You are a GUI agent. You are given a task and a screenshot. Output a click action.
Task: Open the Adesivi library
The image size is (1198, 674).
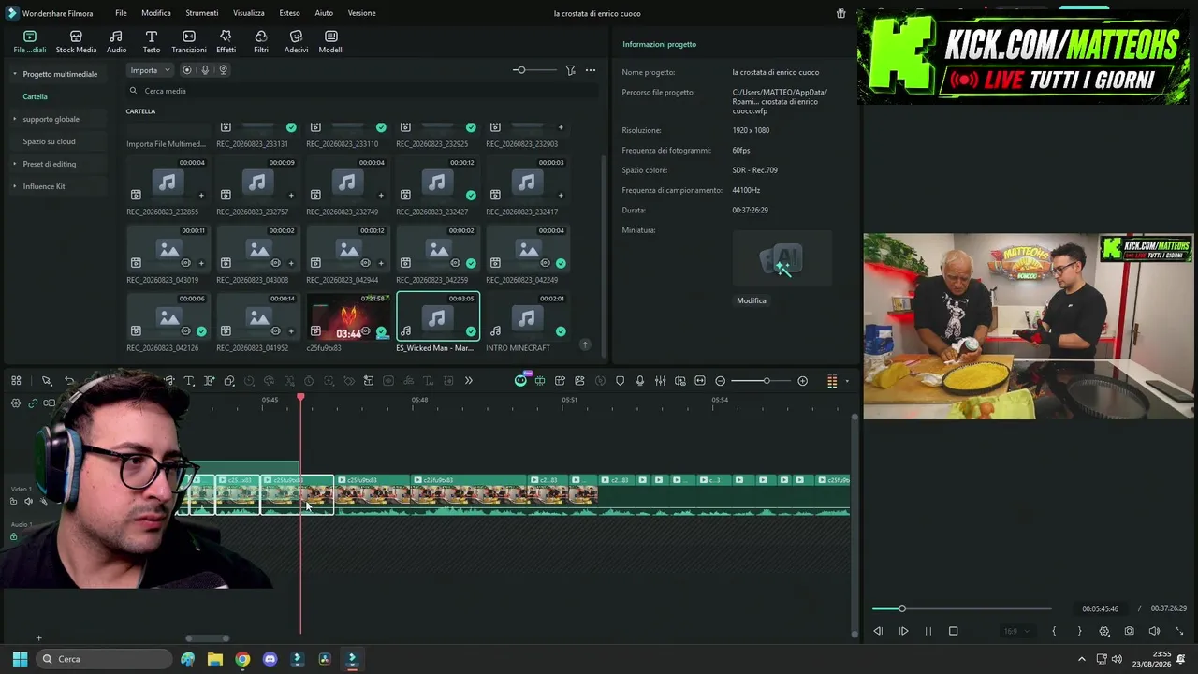(x=296, y=41)
